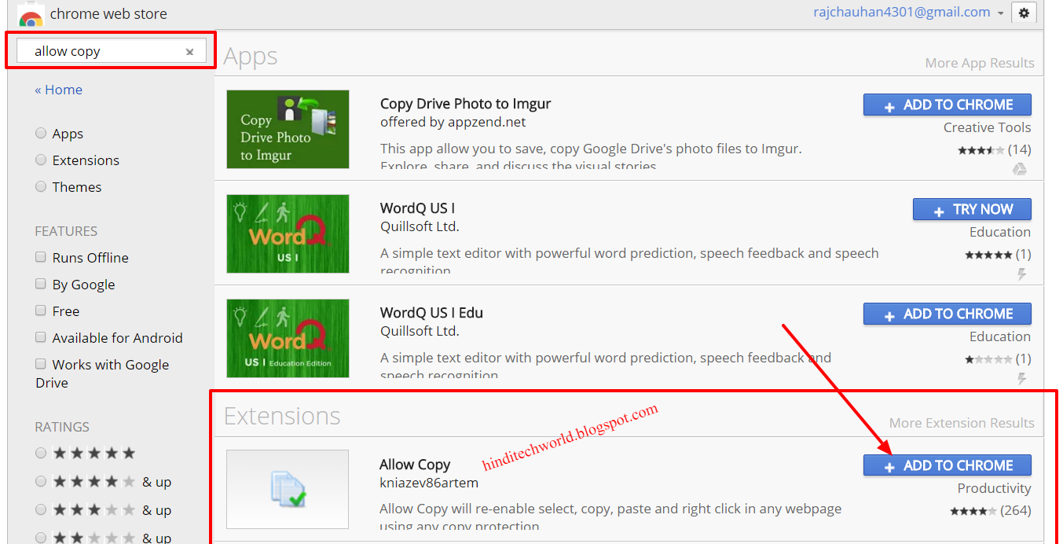Select the three stars & up rating filter
This screenshot has height=544, width=1063.
41,509
